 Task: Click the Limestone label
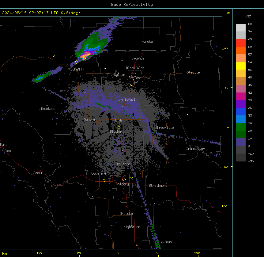[47, 109]
